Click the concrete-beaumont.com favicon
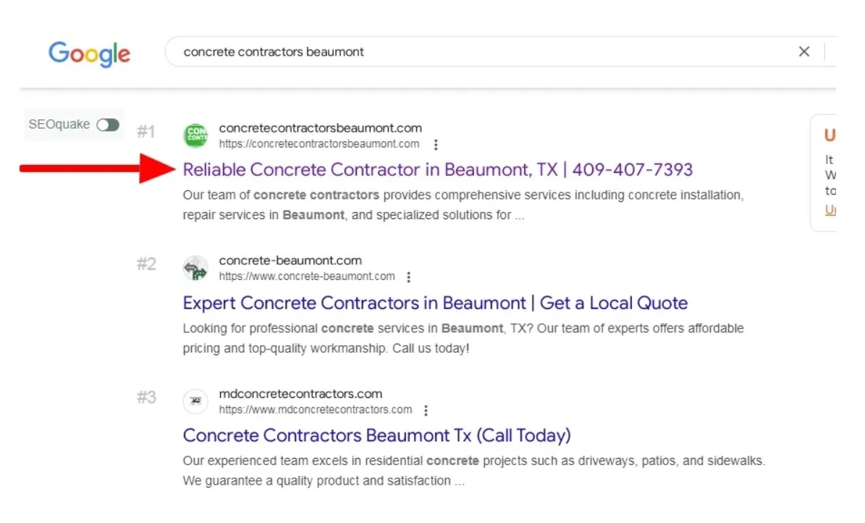 tap(195, 268)
